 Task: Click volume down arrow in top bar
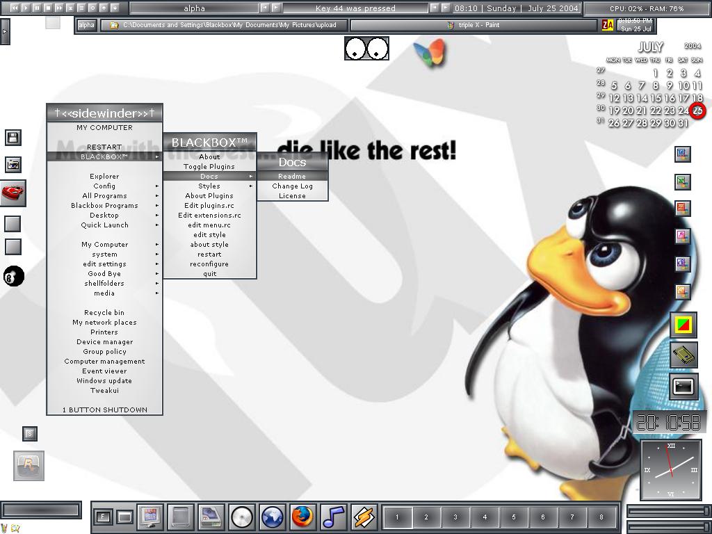(x=115, y=8)
